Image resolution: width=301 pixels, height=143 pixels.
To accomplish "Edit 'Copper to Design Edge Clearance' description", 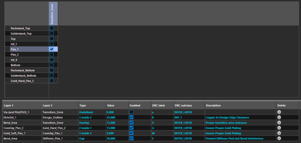I will coord(240,117).
